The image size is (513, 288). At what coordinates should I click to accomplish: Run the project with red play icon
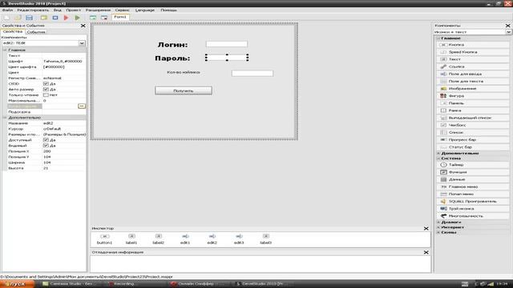(66, 18)
